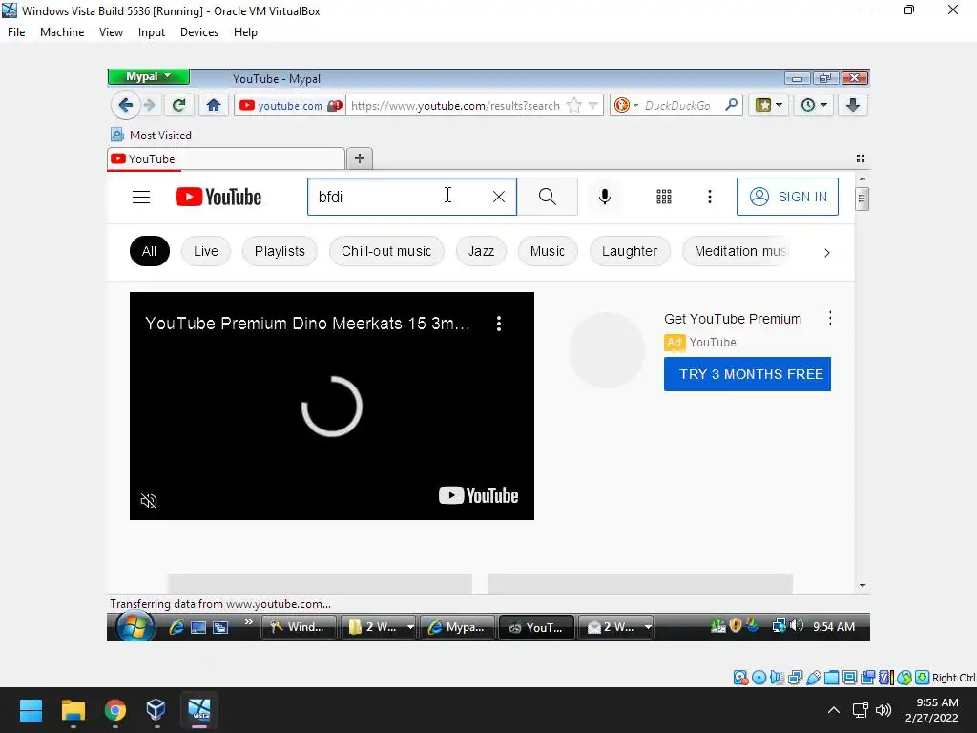
Task: Open the history clock dropdown
Action: 813,105
